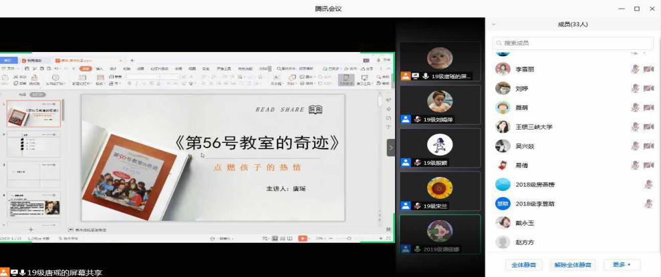Toggle 刘婷's camera icon

click(x=648, y=88)
